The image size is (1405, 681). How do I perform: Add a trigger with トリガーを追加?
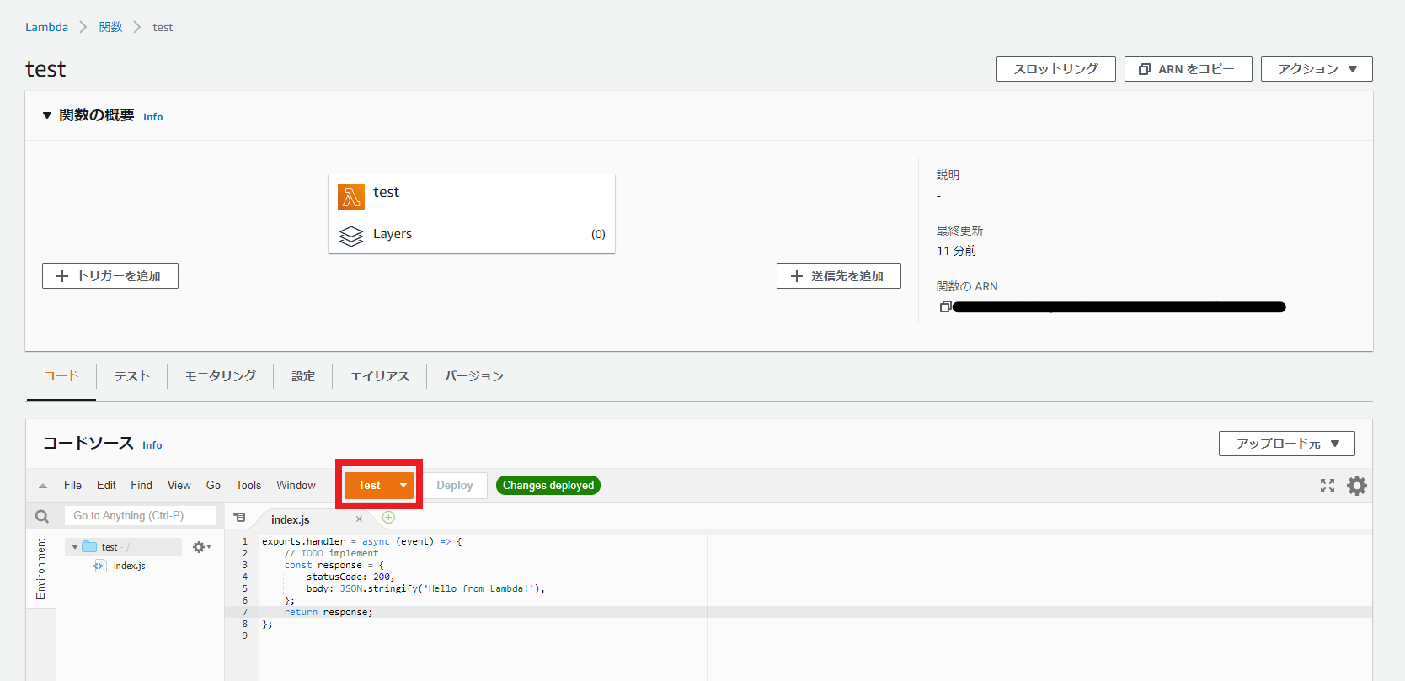[x=110, y=276]
